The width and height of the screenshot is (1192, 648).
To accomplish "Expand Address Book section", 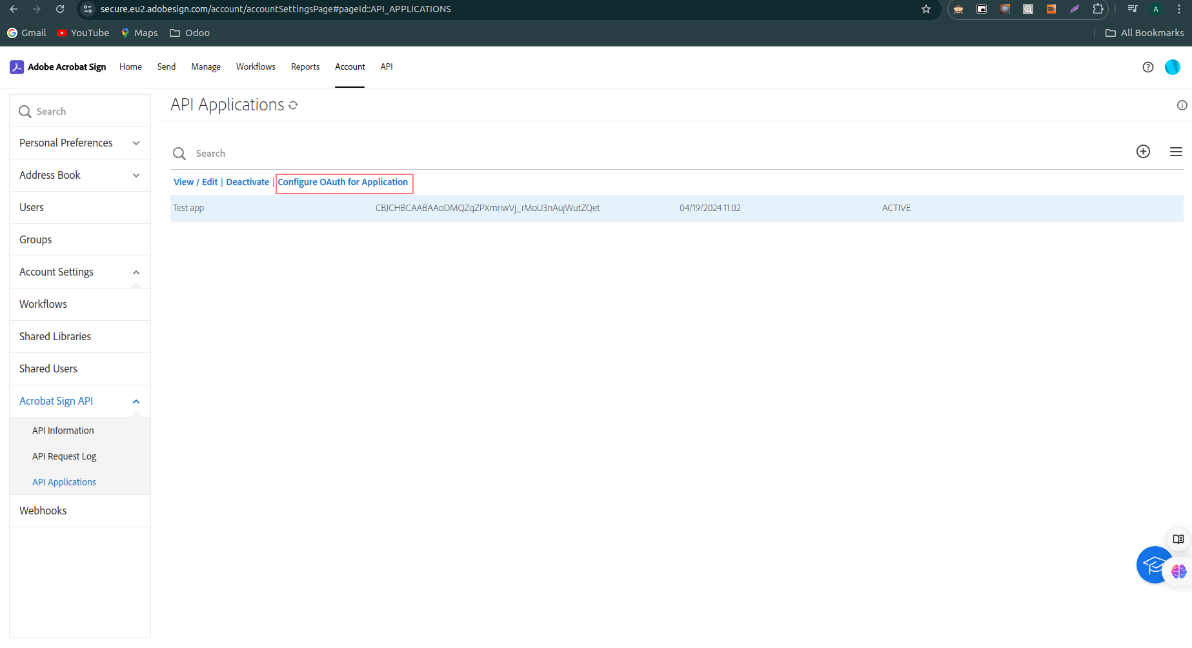I will click(x=80, y=176).
